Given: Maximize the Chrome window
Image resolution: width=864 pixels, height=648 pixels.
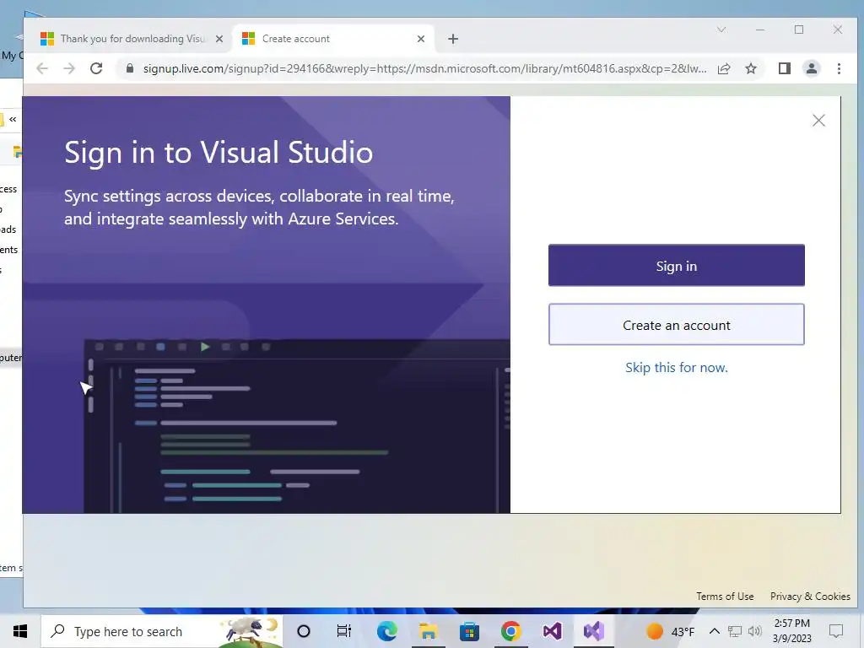Looking at the screenshot, I should (798, 30).
